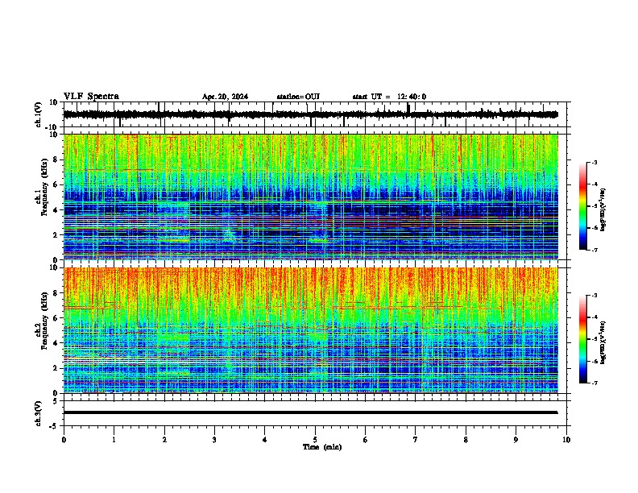Click the ch.2 color scale "-7" label
638x493 pixels.
click(x=594, y=383)
